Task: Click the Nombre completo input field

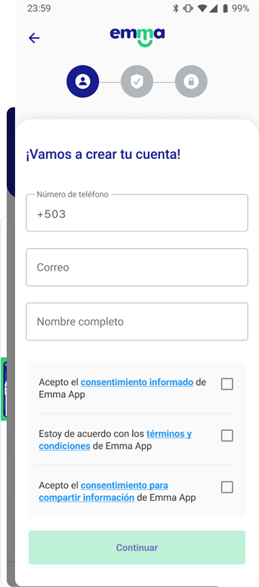Action: (x=137, y=322)
